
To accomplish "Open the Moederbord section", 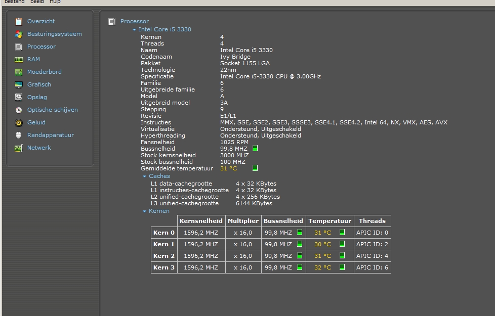I will [45, 72].
